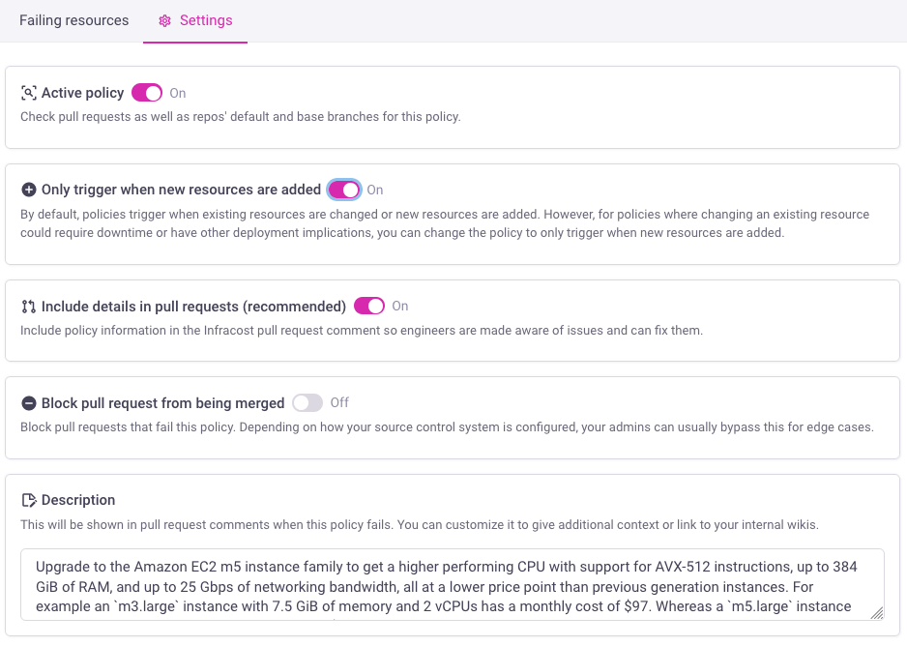Click the plus circle icon for new resources
The width and height of the screenshot is (907, 646).
point(28,190)
